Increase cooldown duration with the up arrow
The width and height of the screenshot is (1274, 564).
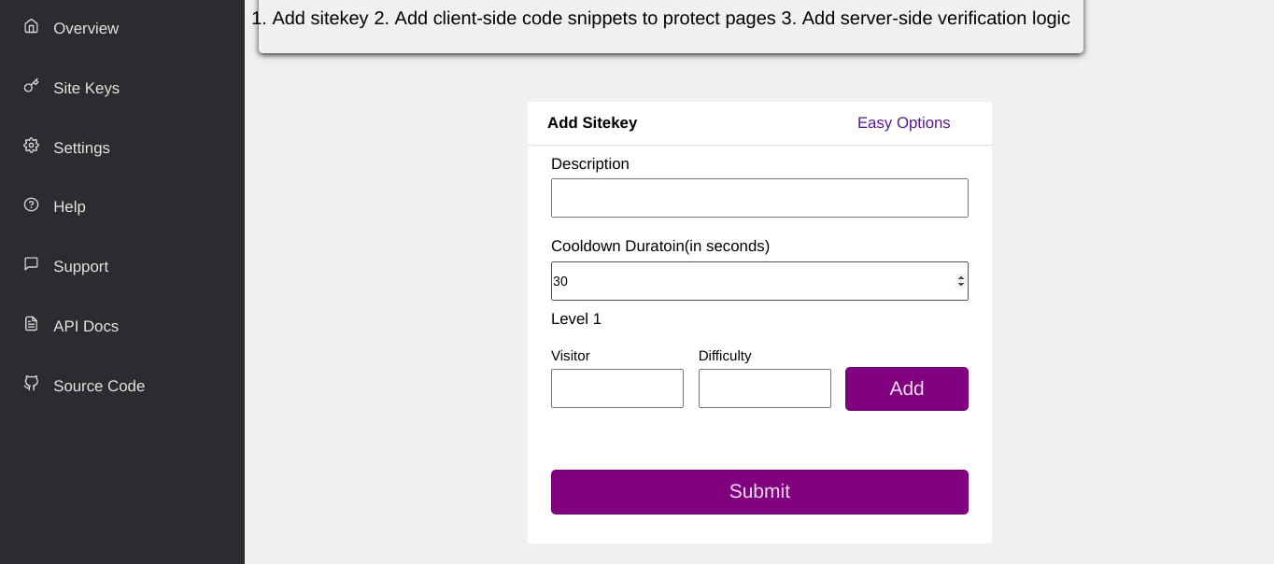click(x=961, y=277)
